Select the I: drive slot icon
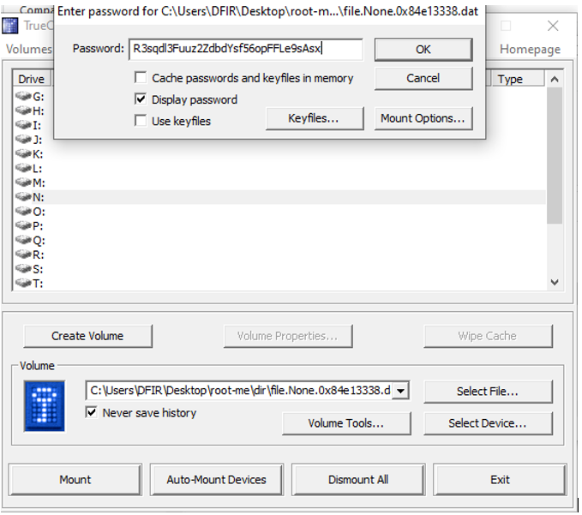The width and height of the screenshot is (582, 515). click(x=23, y=125)
